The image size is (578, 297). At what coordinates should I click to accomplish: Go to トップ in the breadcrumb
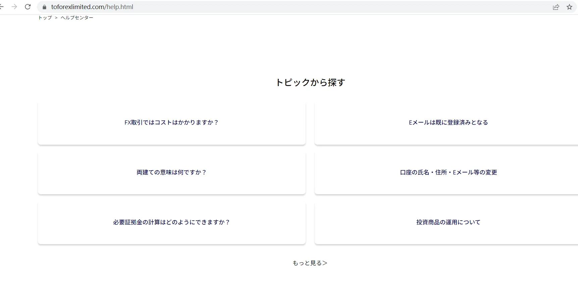point(45,18)
